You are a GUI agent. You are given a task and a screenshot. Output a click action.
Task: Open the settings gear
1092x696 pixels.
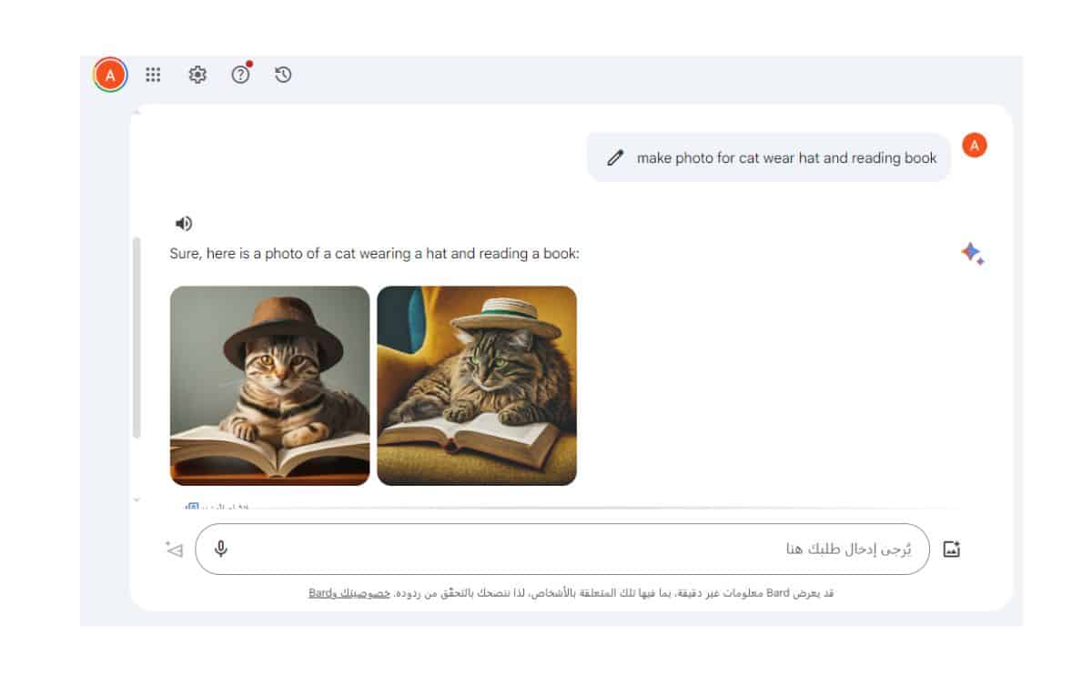point(197,76)
